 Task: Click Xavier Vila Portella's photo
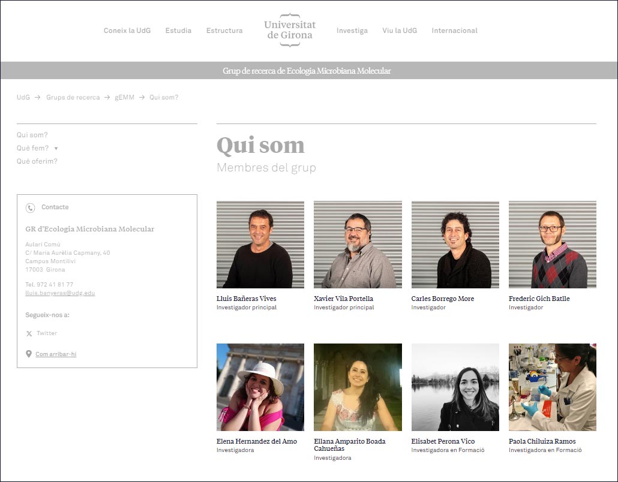tap(358, 245)
